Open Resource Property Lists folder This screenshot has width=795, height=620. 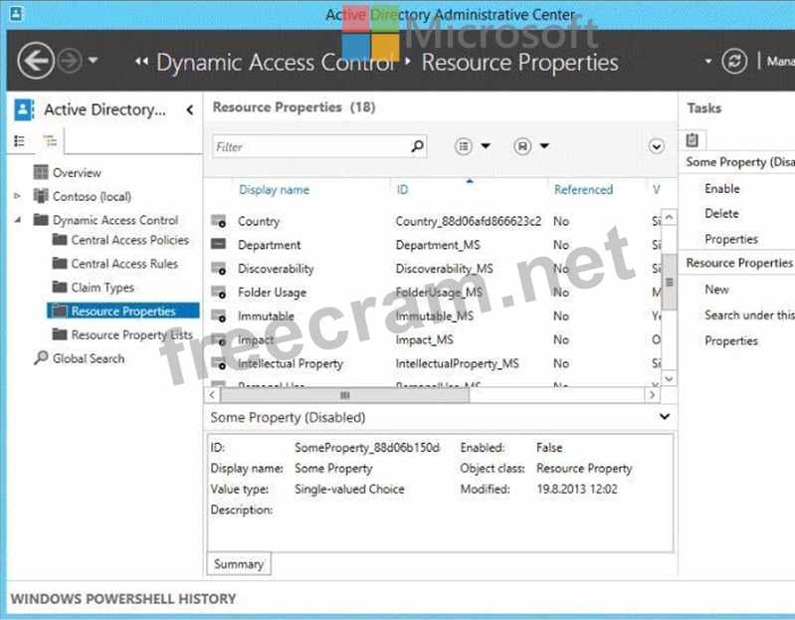[131, 334]
